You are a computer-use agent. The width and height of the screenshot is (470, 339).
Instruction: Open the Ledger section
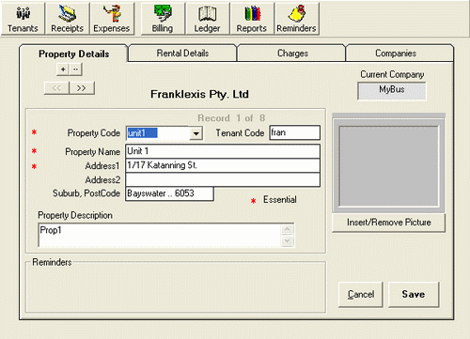click(x=207, y=19)
